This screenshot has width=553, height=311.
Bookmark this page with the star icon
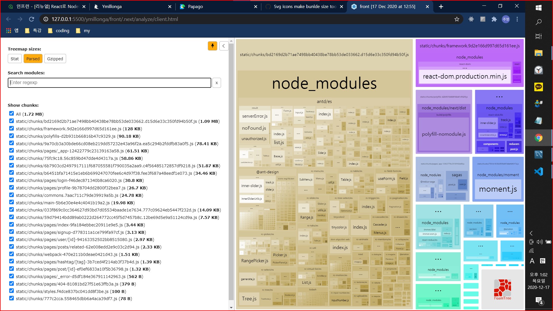(457, 19)
